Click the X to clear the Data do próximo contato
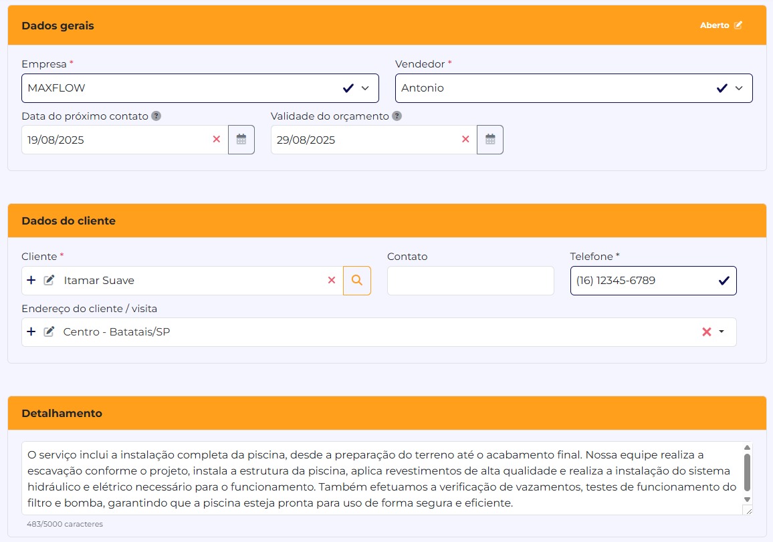 pyautogui.click(x=216, y=140)
